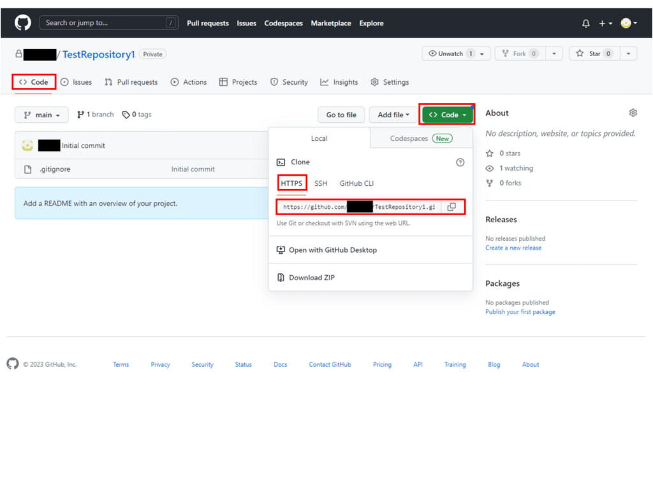Open the Insights tab
This screenshot has width=653, height=489.
pos(339,82)
